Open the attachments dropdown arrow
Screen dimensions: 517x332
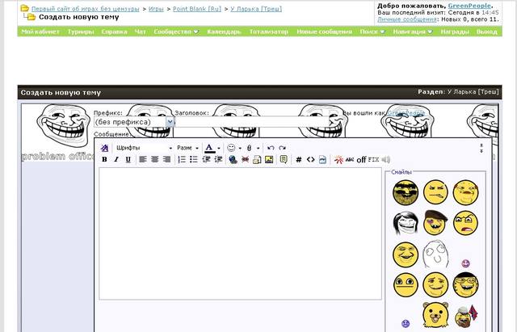(x=258, y=148)
